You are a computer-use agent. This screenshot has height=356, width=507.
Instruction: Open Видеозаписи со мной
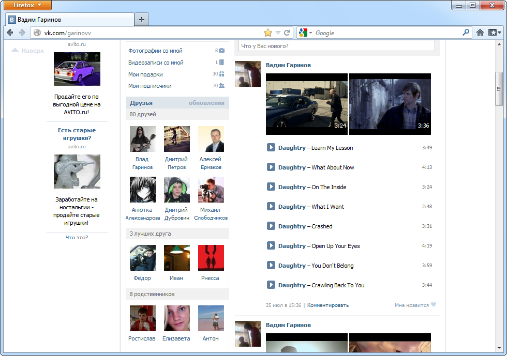pos(156,63)
